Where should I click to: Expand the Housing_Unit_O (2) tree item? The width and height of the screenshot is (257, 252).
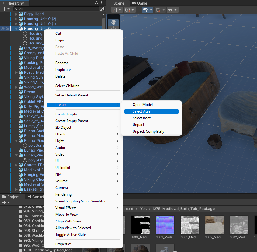tap(16, 19)
